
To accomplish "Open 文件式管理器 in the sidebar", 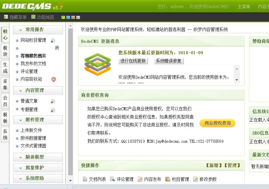I will (33, 146).
